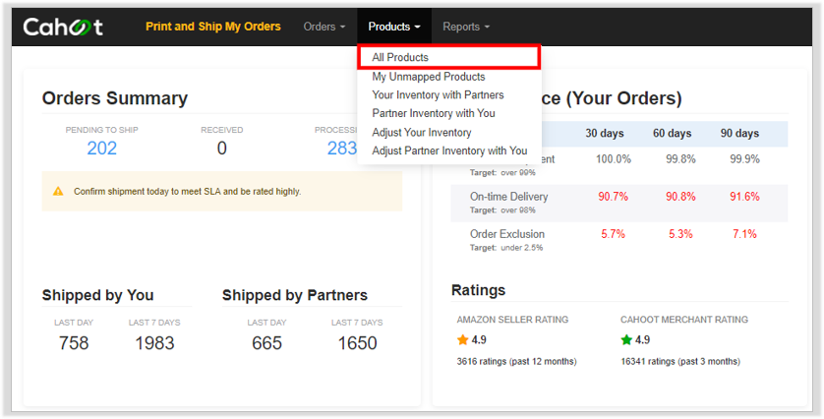The image size is (824, 419).
Task: Click the 30 days On-time Delivery value
Action: (613, 197)
